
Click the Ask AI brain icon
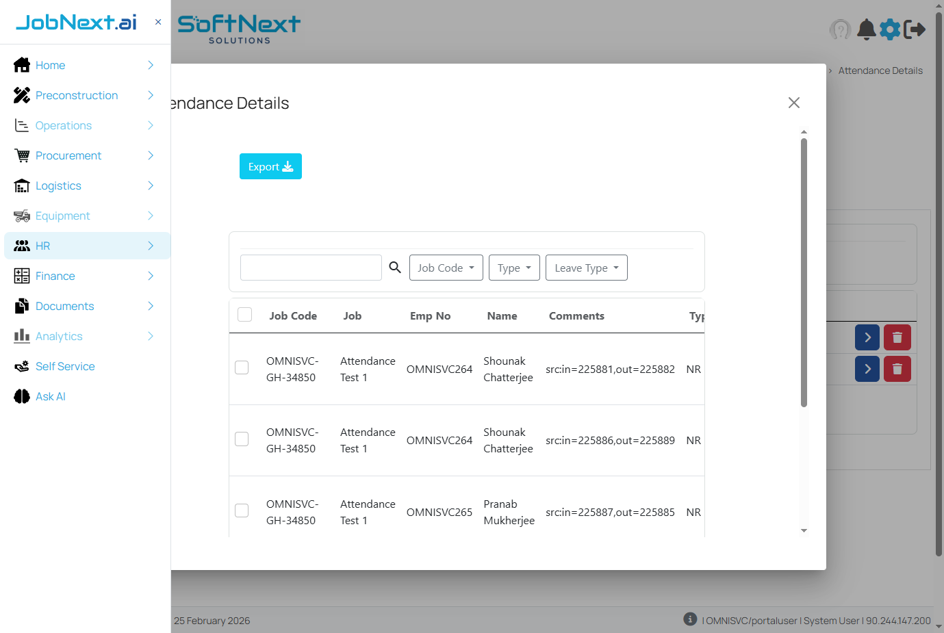(22, 396)
